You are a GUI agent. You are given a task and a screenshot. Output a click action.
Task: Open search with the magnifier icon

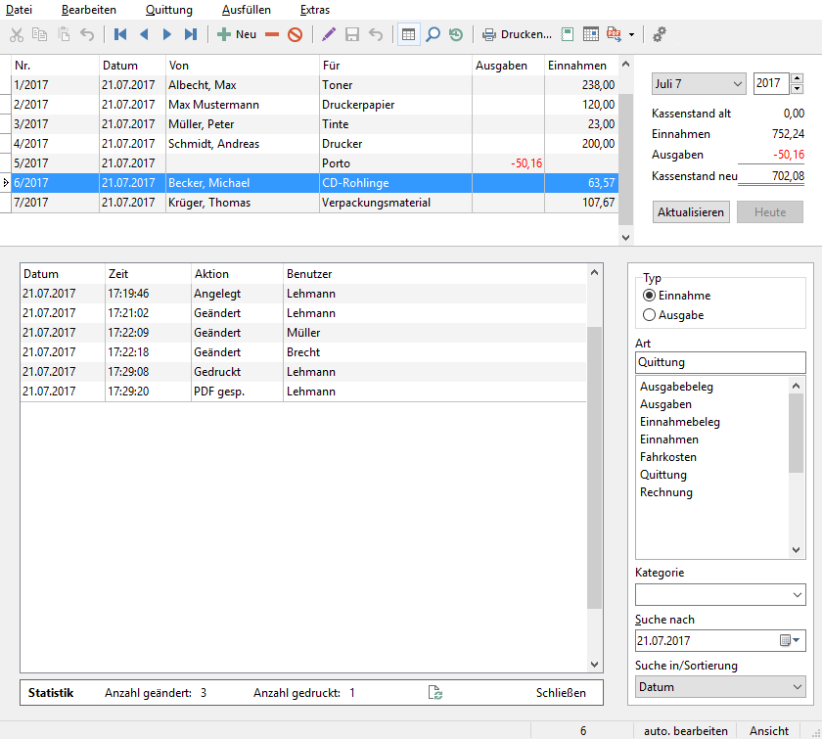[x=433, y=34]
